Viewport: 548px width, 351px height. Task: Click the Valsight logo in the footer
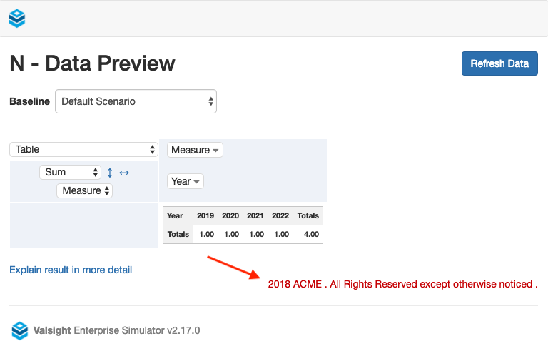pos(20,331)
